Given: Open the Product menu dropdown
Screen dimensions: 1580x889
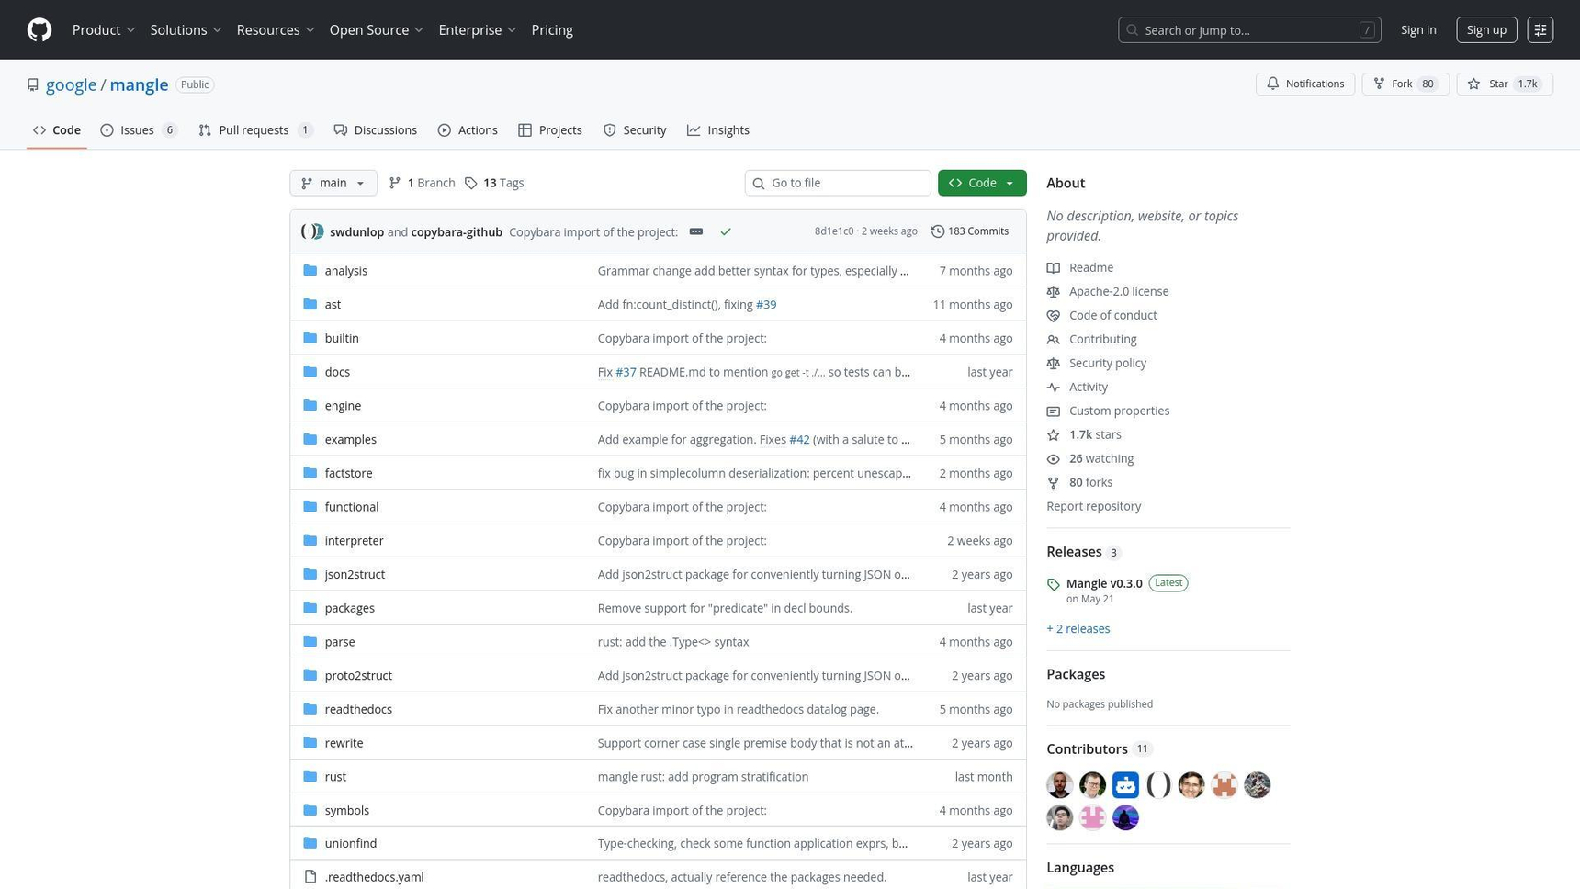Looking at the screenshot, I should (103, 29).
